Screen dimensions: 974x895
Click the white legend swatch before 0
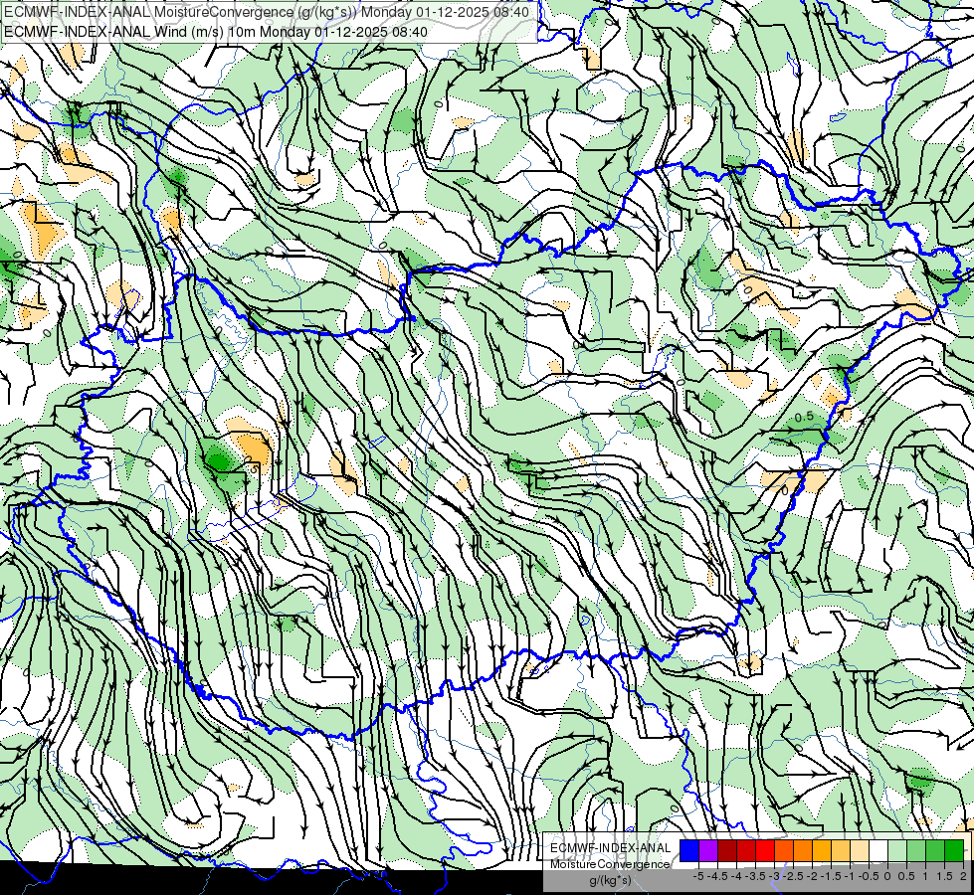[878, 850]
